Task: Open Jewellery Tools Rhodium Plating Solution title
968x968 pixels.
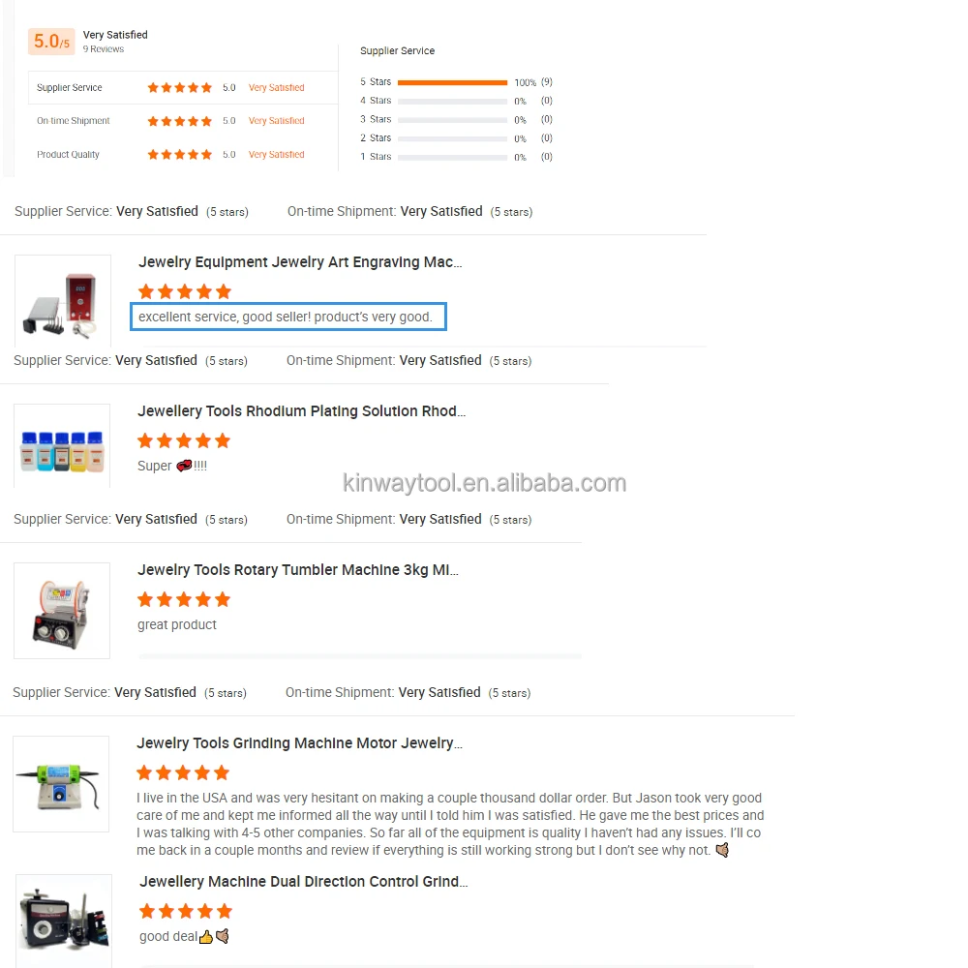Action: tap(301, 411)
